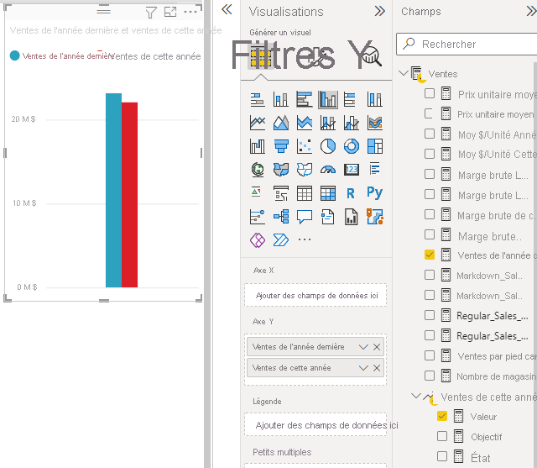Open dropdown for Ventes de cette année field
The width and height of the screenshot is (537, 468).
click(363, 368)
